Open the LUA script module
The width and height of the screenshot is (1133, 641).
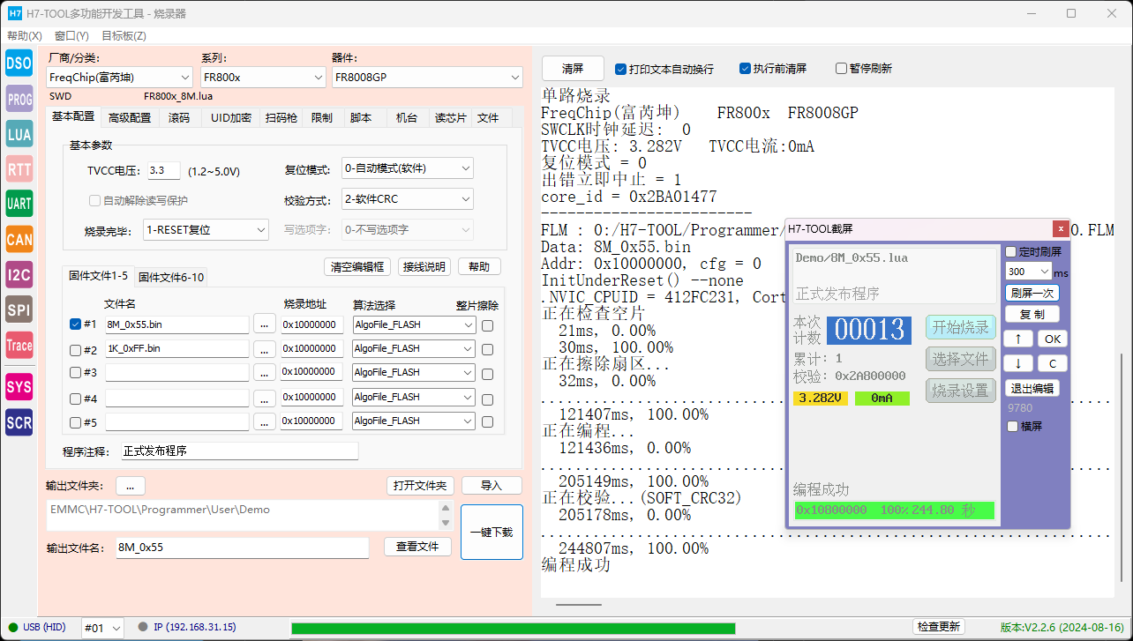(x=19, y=134)
